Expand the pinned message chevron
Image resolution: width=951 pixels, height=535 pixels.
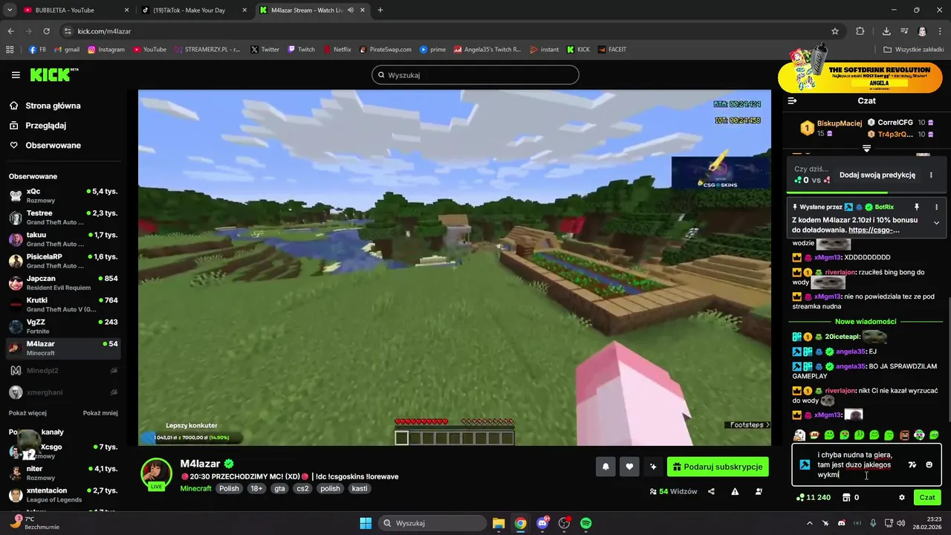click(x=936, y=223)
